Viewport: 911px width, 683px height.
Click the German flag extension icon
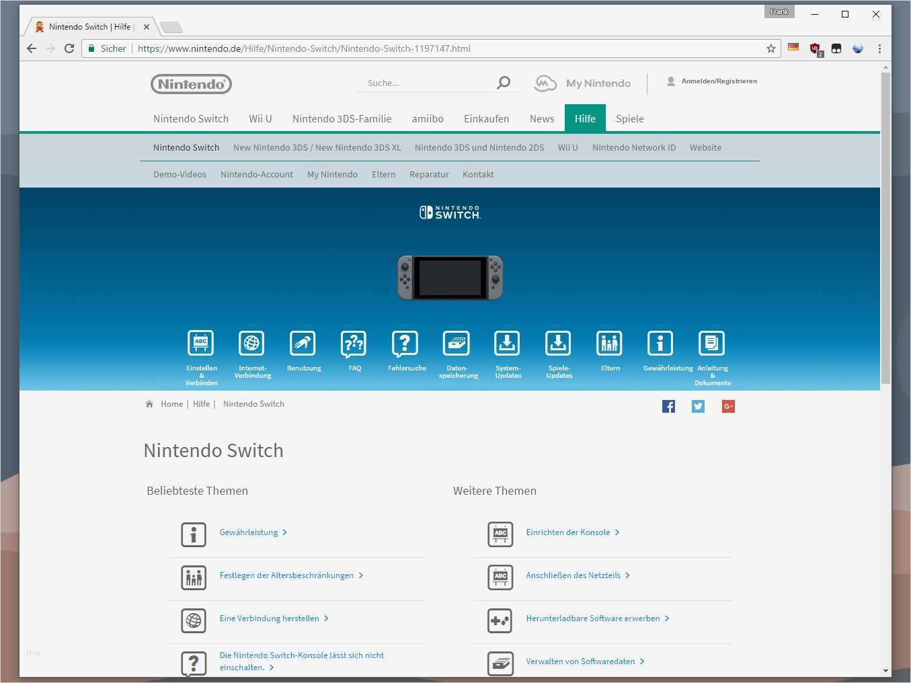[793, 48]
